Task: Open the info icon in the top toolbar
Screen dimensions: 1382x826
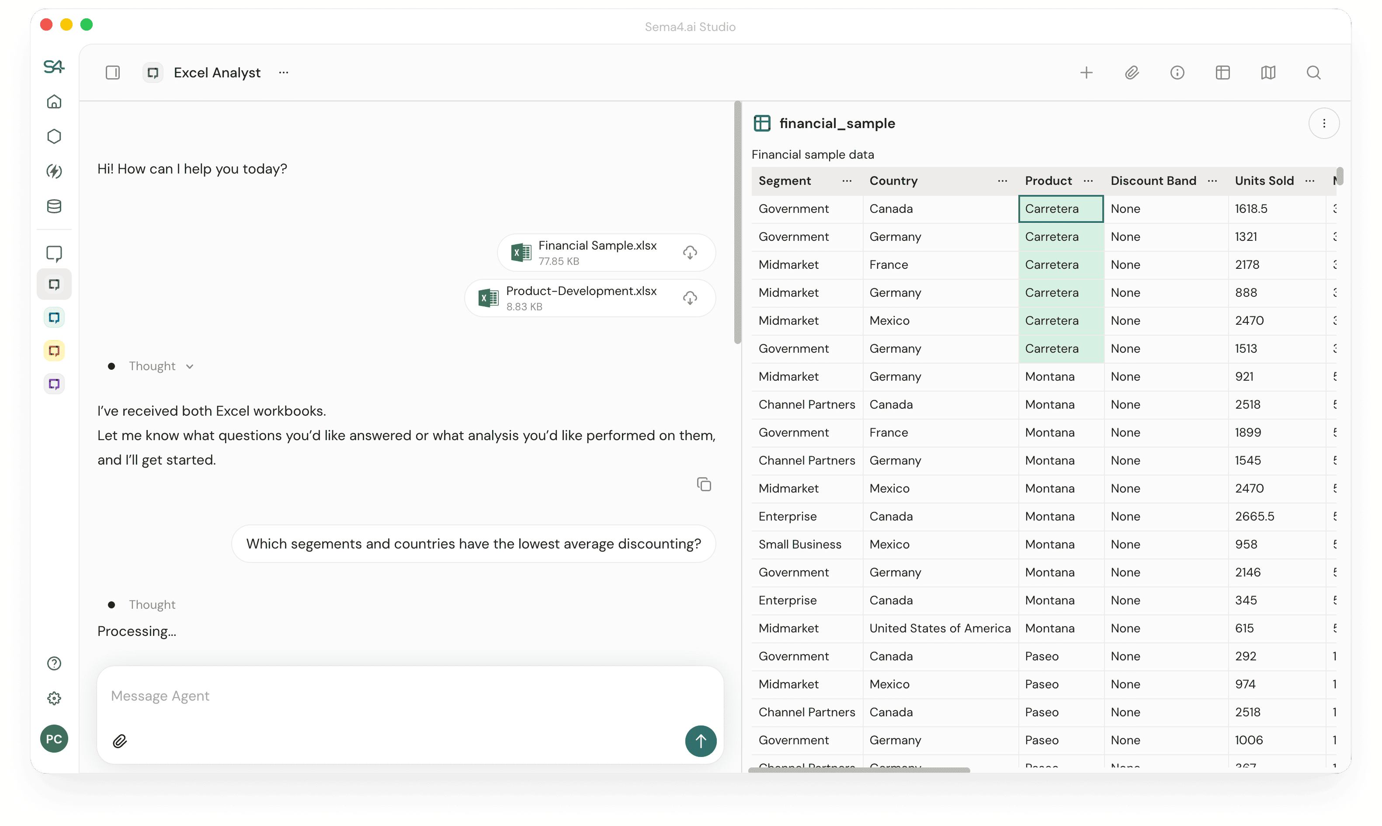Action: pyautogui.click(x=1177, y=73)
